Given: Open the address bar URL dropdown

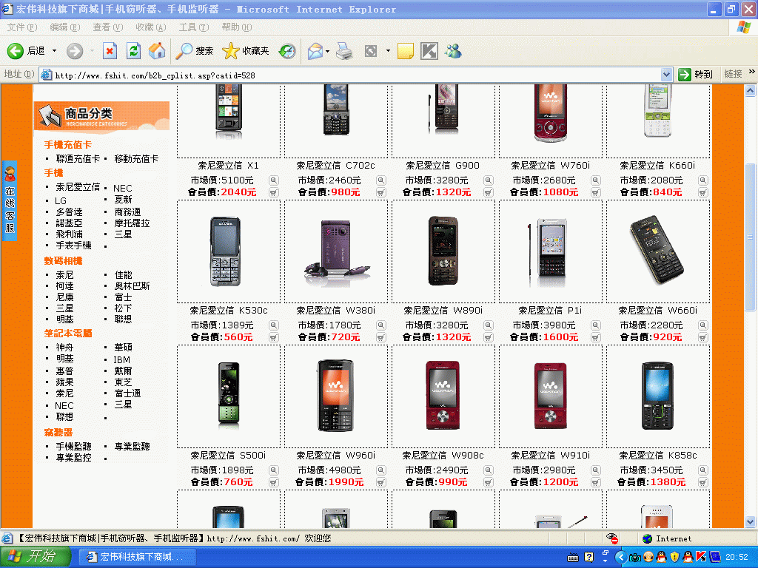Looking at the screenshot, I should pyautogui.click(x=666, y=75).
